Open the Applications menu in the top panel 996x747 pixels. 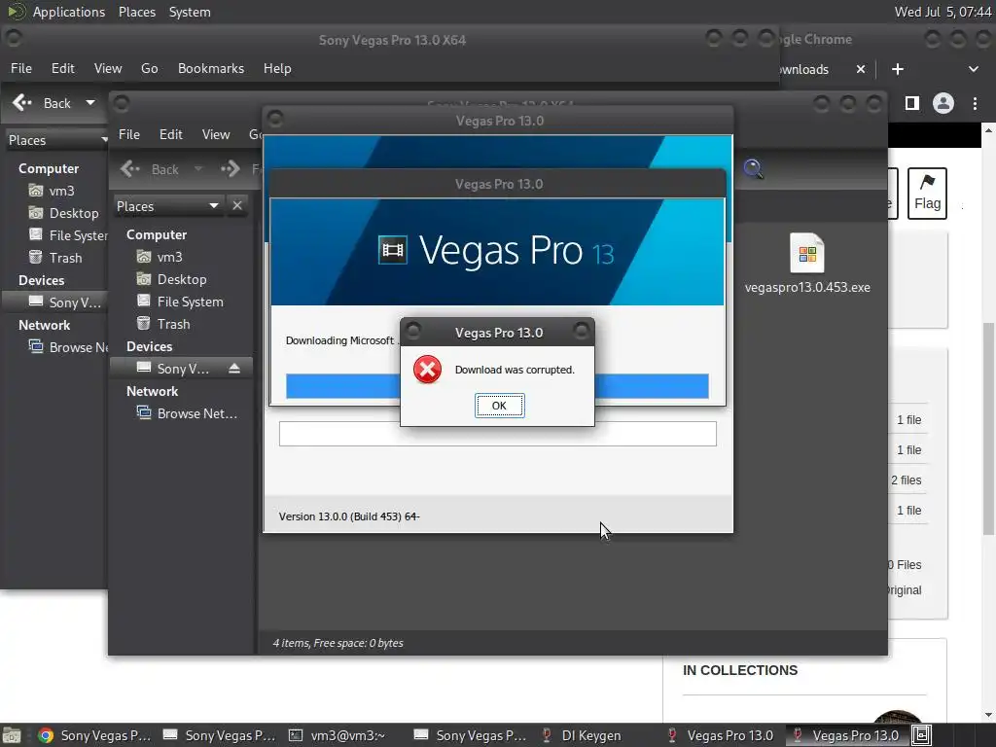point(69,12)
